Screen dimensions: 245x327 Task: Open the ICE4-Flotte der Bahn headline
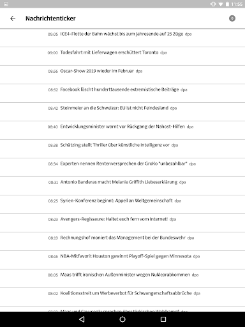(122, 38)
